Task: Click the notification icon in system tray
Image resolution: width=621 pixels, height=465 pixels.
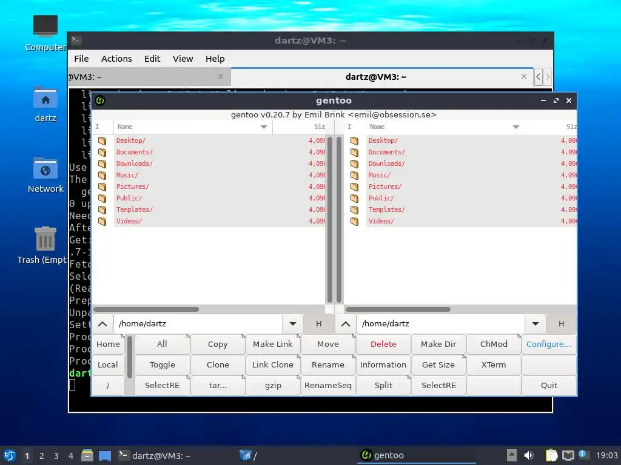Action: [583, 454]
